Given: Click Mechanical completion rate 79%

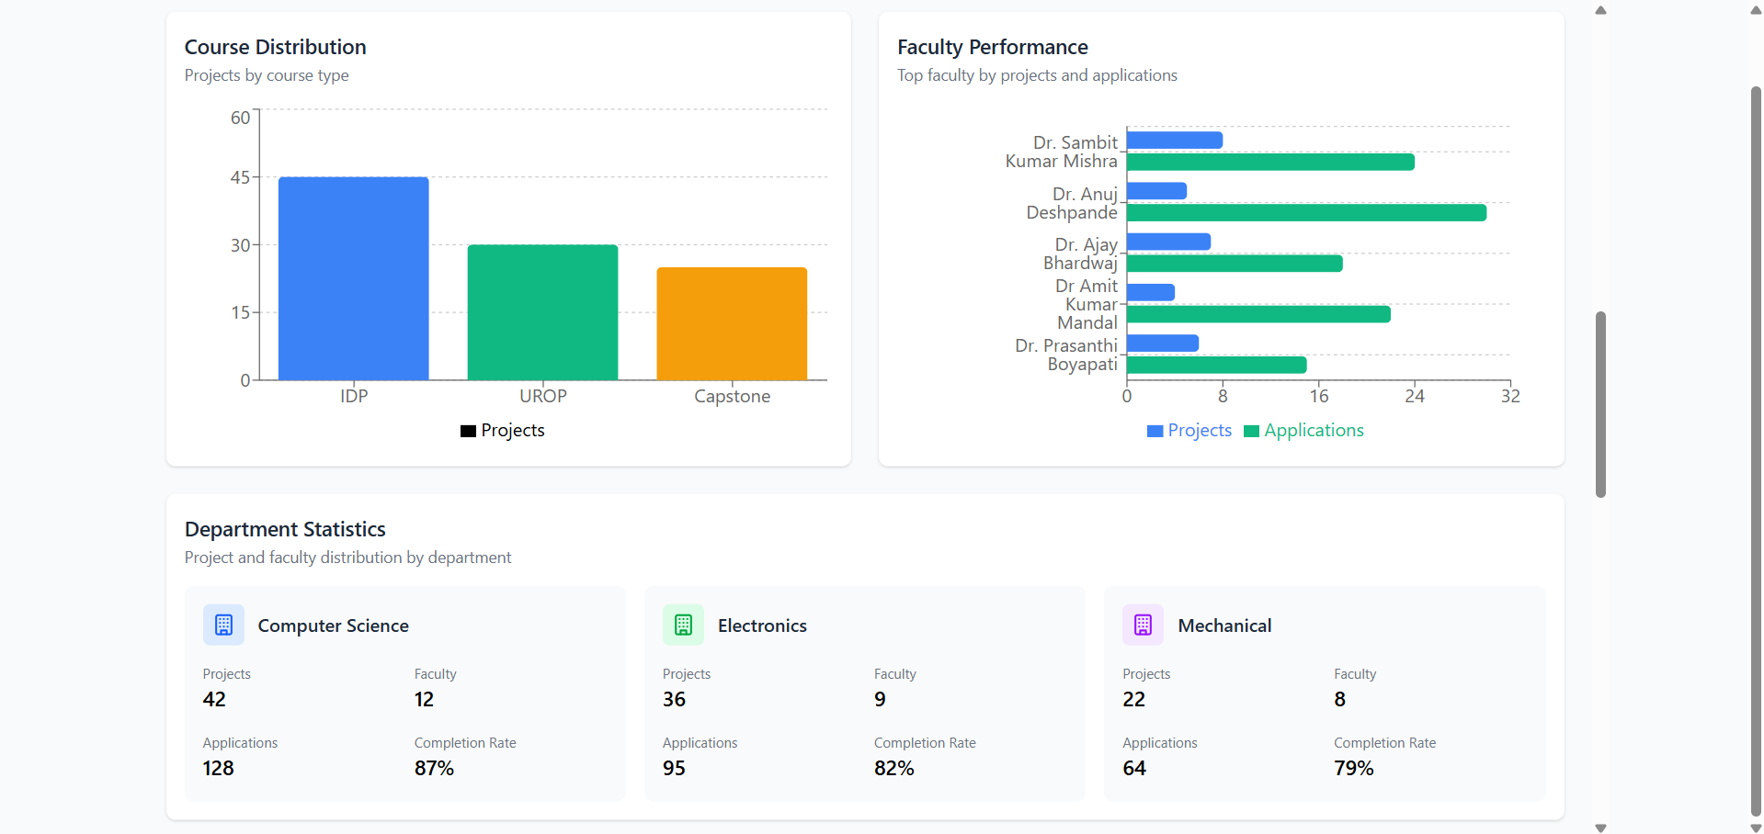Looking at the screenshot, I should [1354, 768].
